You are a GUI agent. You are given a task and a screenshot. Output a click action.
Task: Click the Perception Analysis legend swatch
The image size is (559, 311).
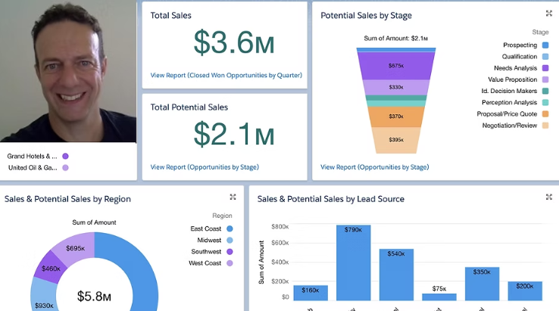coord(545,103)
